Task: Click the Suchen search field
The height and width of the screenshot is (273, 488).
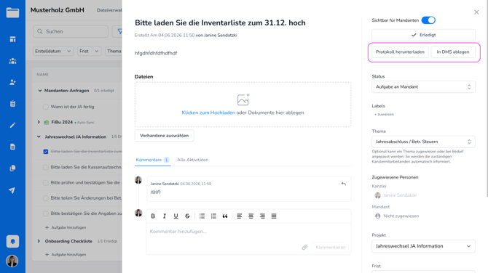Action: 71,32
